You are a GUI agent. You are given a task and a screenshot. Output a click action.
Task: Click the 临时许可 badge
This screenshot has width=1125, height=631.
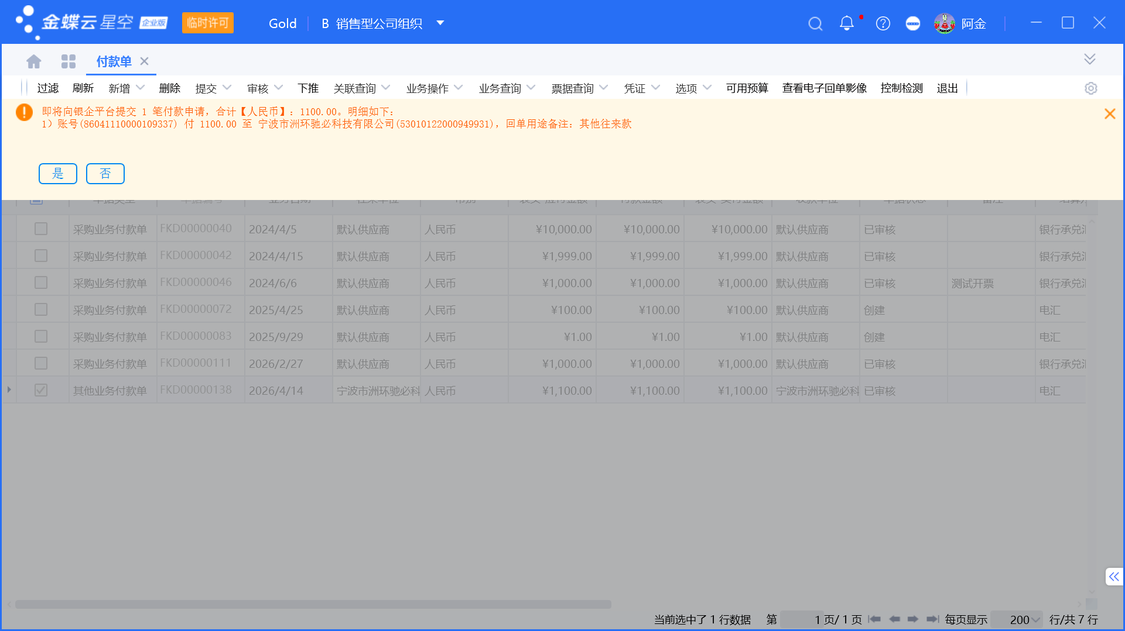point(208,23)
